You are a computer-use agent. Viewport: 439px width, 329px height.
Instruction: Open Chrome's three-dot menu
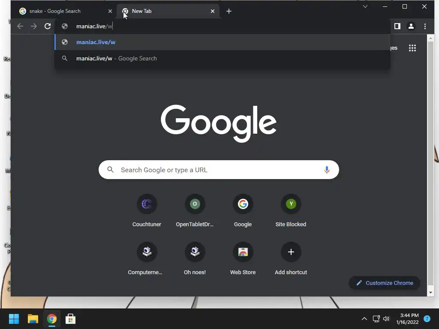click(x=425, y=26)
